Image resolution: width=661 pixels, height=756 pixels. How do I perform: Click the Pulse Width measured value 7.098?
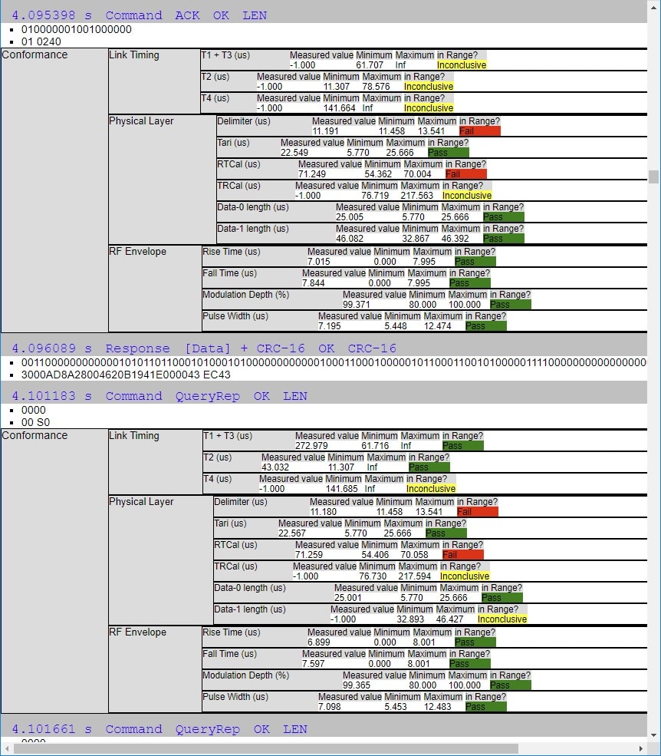(329, 707)
